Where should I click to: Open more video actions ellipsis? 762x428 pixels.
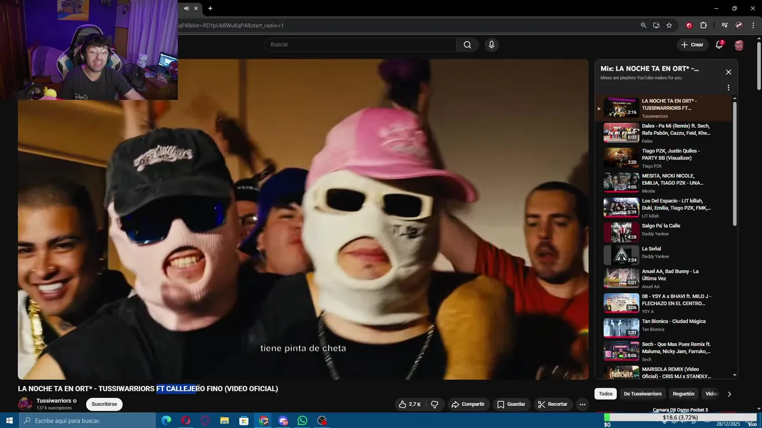coord(582,404)
